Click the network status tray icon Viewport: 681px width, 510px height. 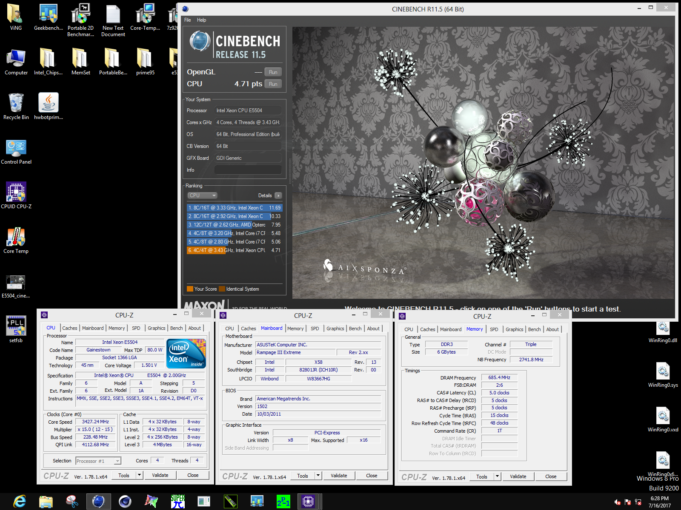coord(638,502)
